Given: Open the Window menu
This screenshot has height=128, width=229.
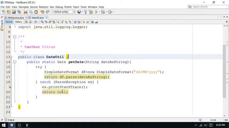Looking at the screenshot, I should pos(92,7).
